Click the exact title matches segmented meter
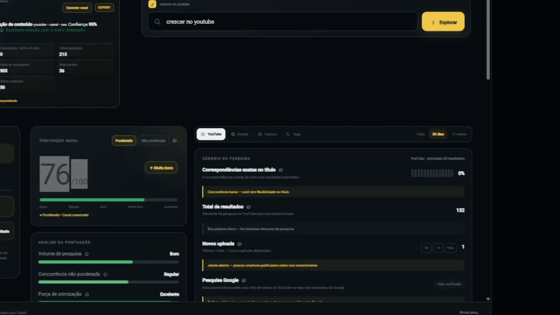560x315 pixels. coord(432,173)
